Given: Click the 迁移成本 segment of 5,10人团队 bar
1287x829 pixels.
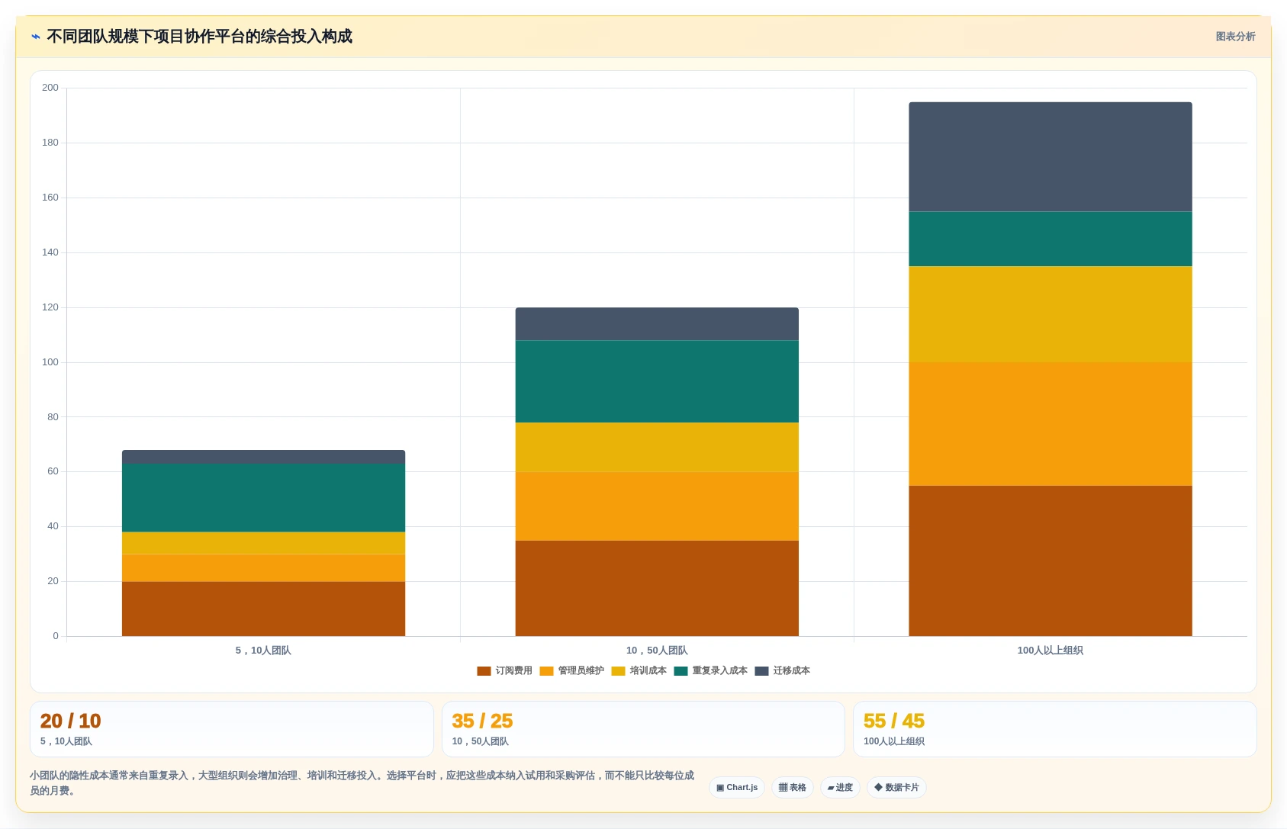Looking at the screenshot, I should pos(263,457).
